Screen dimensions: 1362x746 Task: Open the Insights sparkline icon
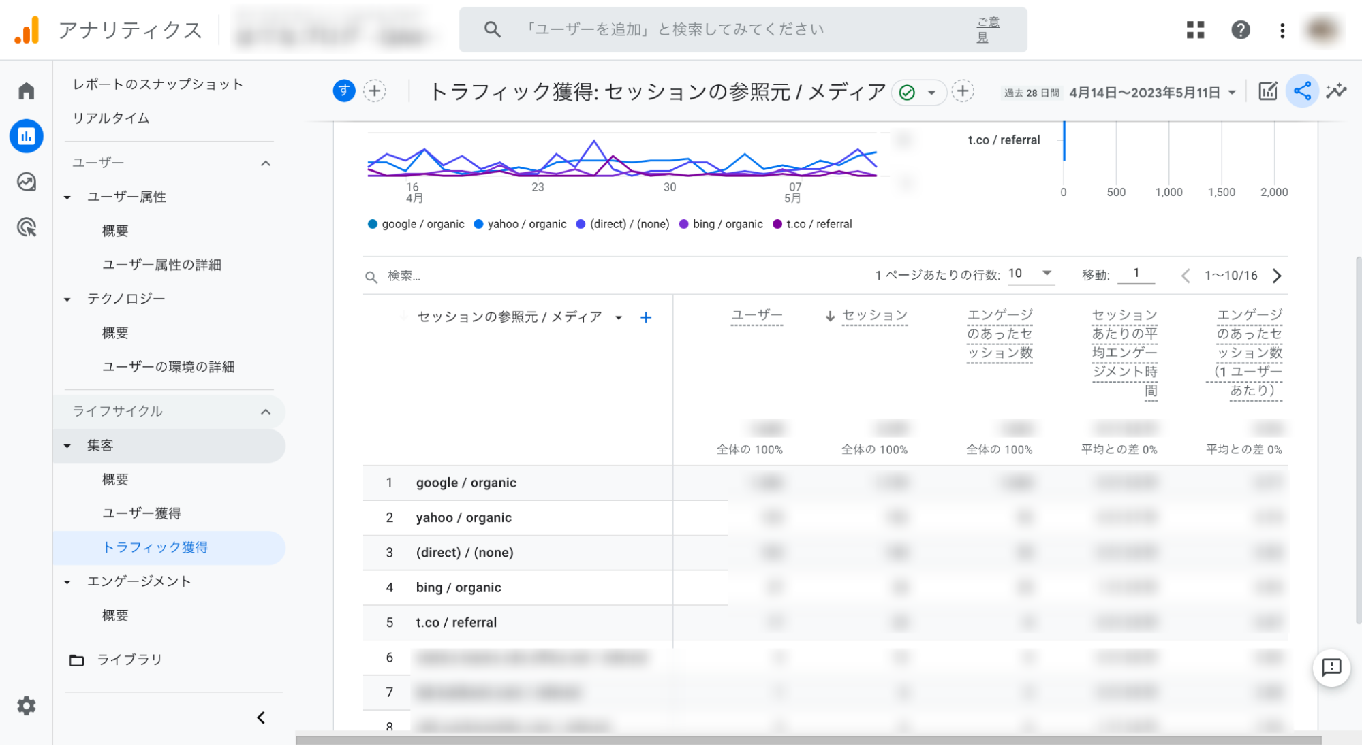click(1336, 91)
